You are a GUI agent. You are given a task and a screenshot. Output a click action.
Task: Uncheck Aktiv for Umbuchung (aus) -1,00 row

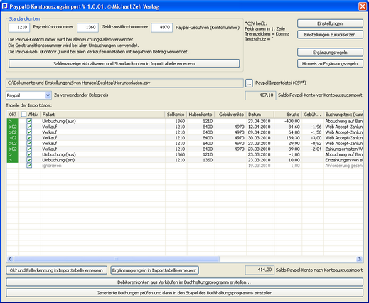tap(29, 154)
